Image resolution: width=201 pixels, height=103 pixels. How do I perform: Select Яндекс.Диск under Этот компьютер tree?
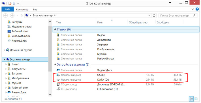point(19,92)
